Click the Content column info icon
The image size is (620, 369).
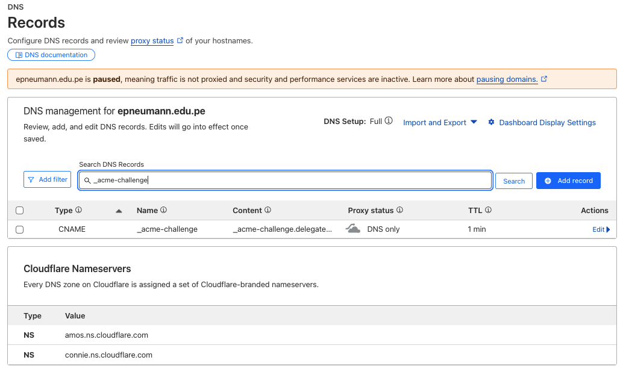pyautogui.click(x=268, y=210)
